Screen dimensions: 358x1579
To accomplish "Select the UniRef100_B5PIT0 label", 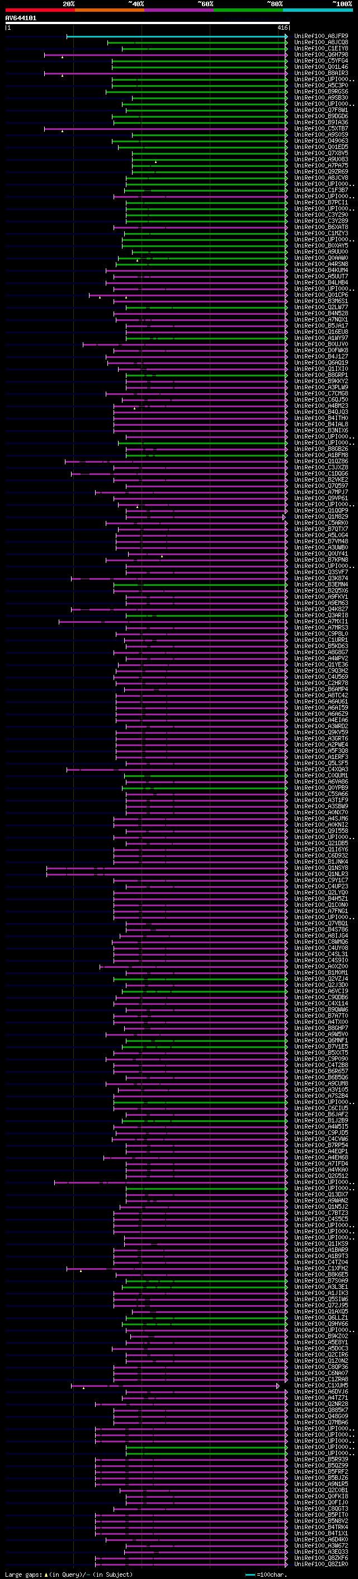I will pos(321,1515).
